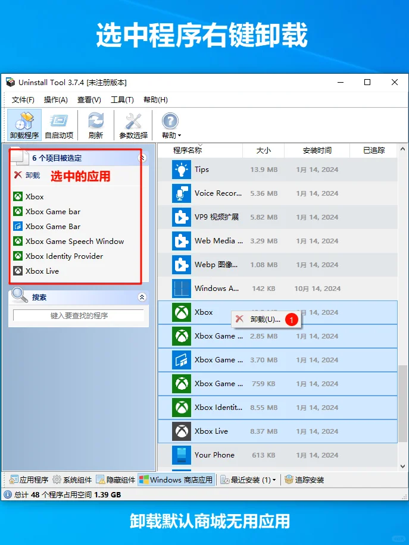Click the 759 KB Xbox Game icon
409x545 pixels.
pyautogui.click(x=182, y=384)
